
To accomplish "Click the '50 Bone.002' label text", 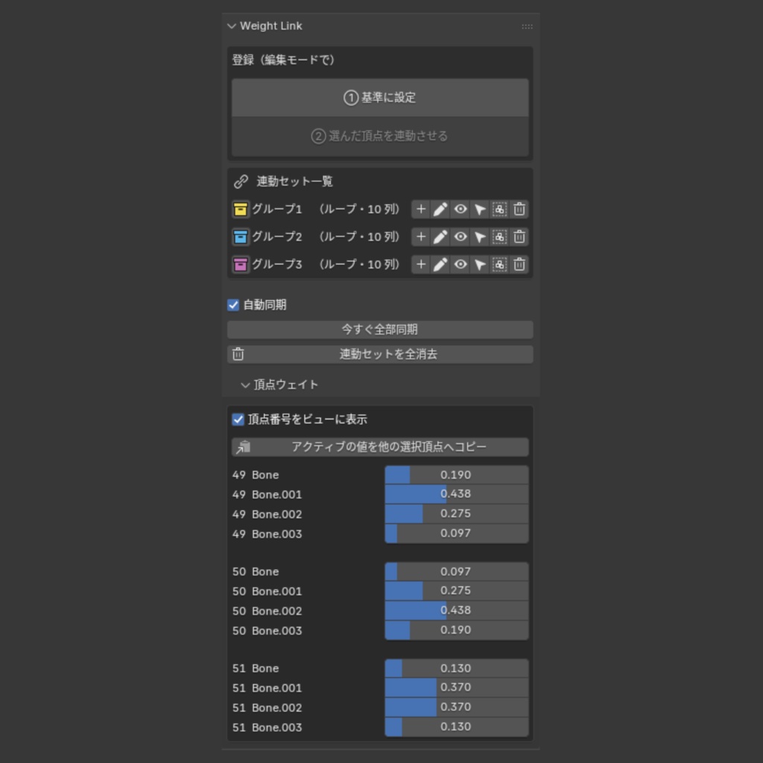I will click(x=267, y=611).
